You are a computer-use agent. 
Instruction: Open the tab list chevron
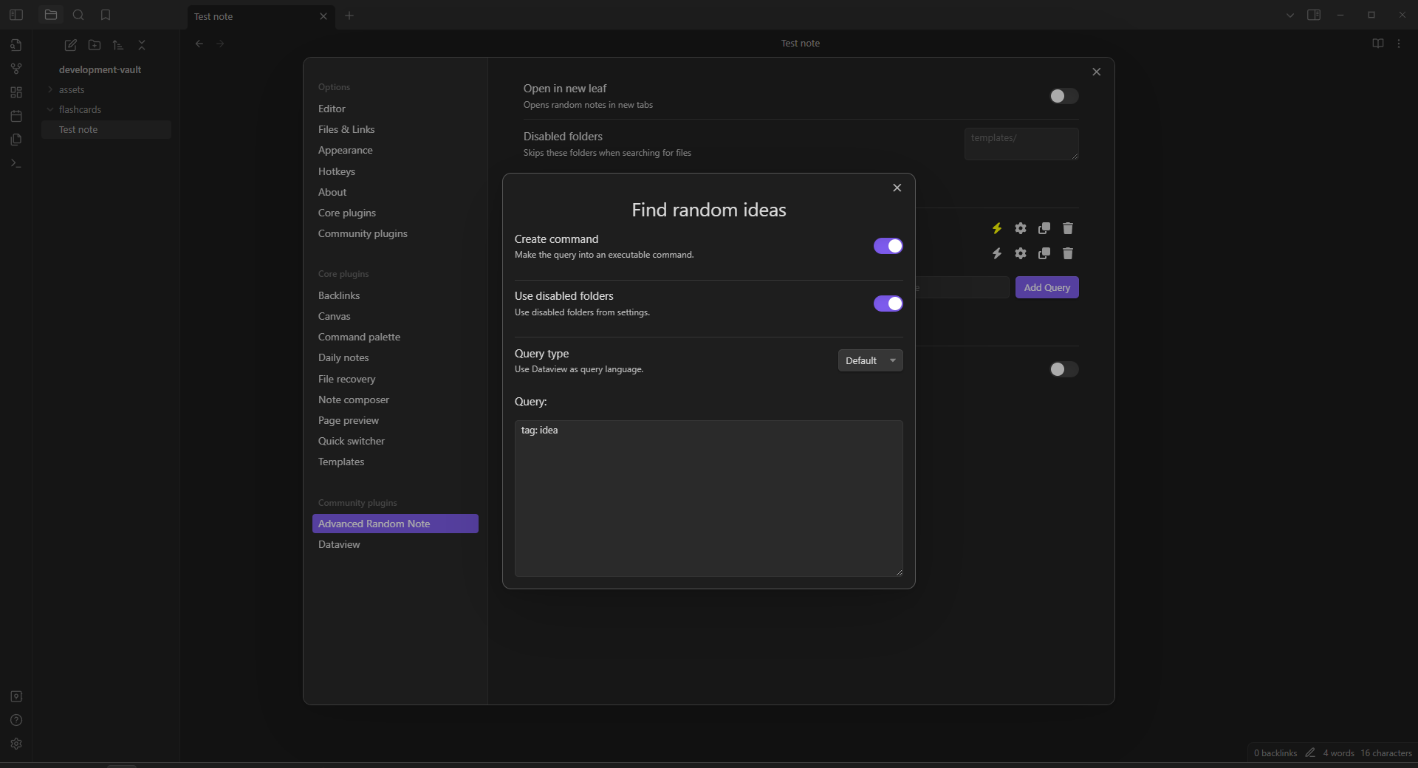(1290, 15)
